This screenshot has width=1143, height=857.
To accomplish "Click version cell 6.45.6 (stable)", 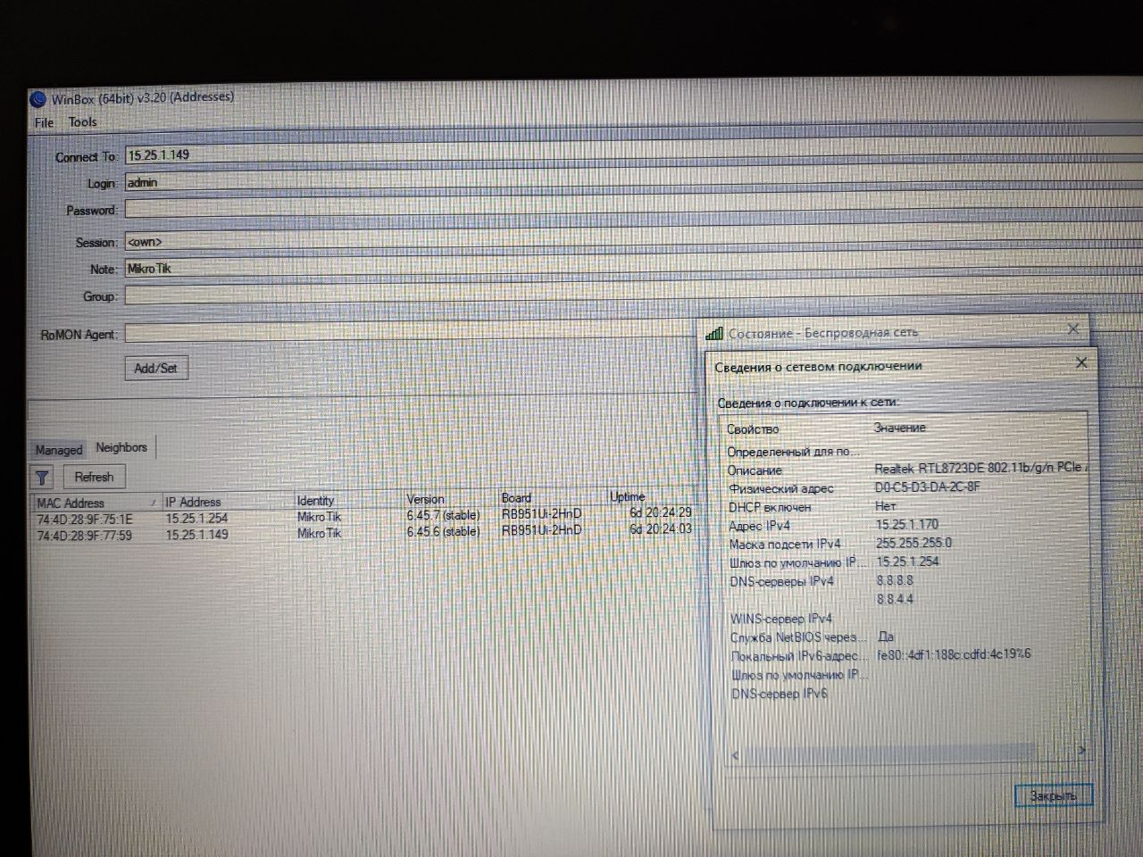I will tap(443, 531).
